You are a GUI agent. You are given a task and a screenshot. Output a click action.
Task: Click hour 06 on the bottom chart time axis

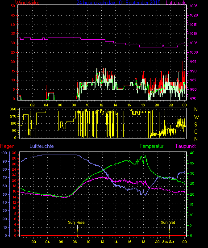click(61, 242)
